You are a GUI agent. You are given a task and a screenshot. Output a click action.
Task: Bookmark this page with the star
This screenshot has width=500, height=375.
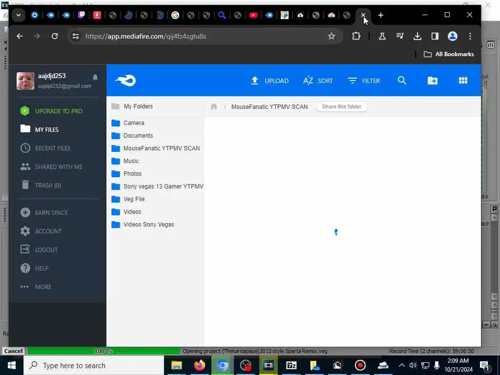pos(332,36)
